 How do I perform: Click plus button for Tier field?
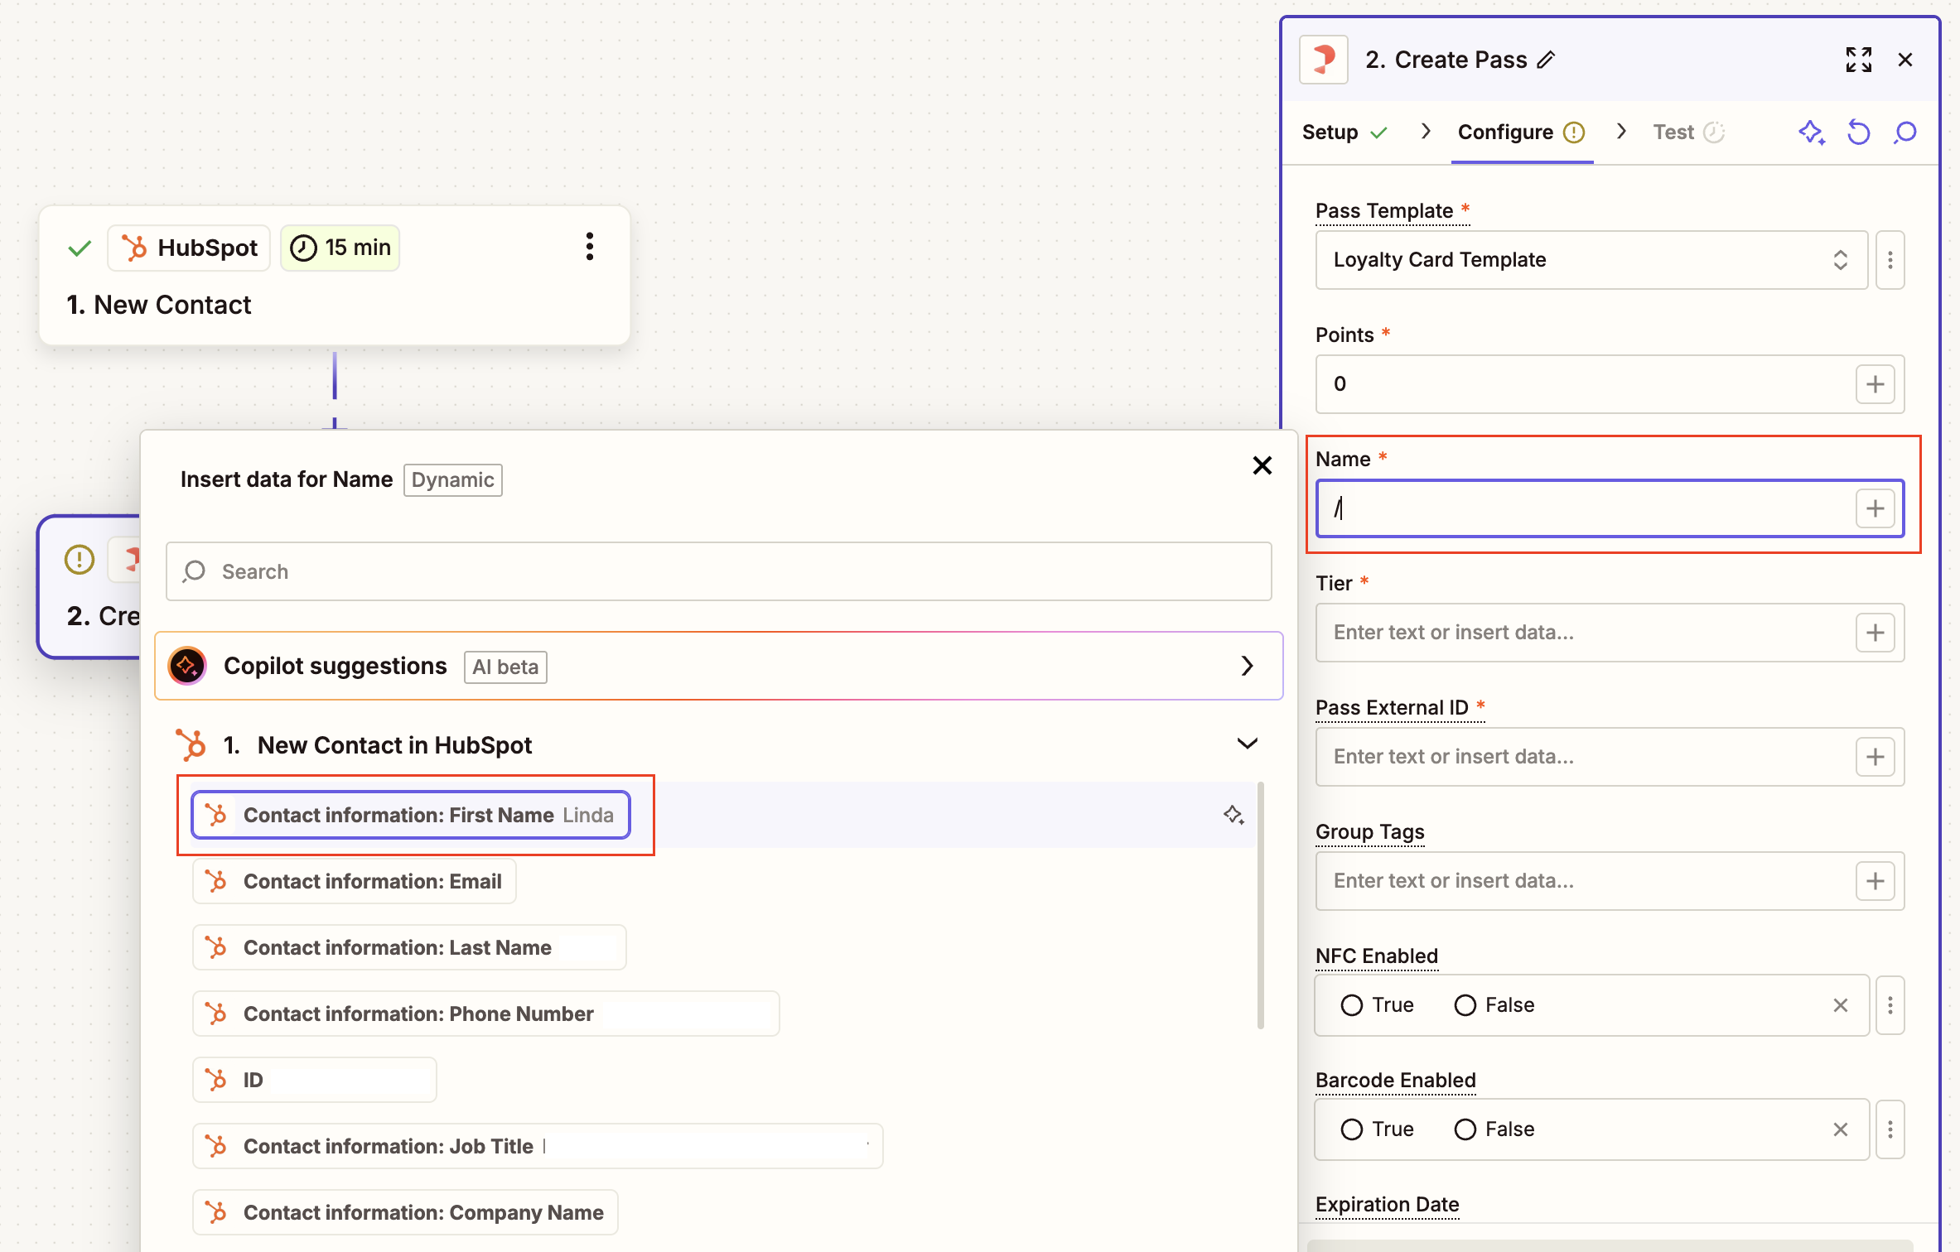click(x=1876, y=633)
